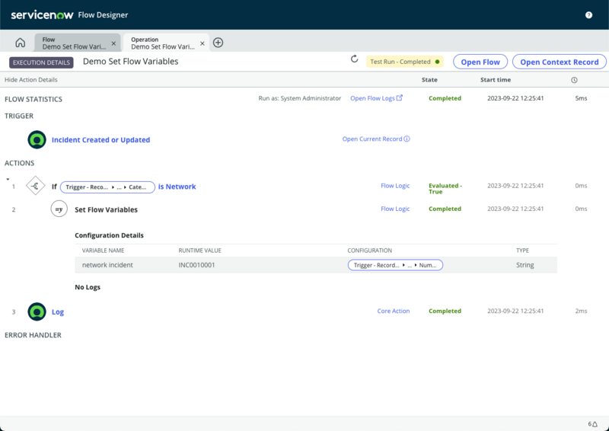Switch to the Operation tab

click(163, 43)
